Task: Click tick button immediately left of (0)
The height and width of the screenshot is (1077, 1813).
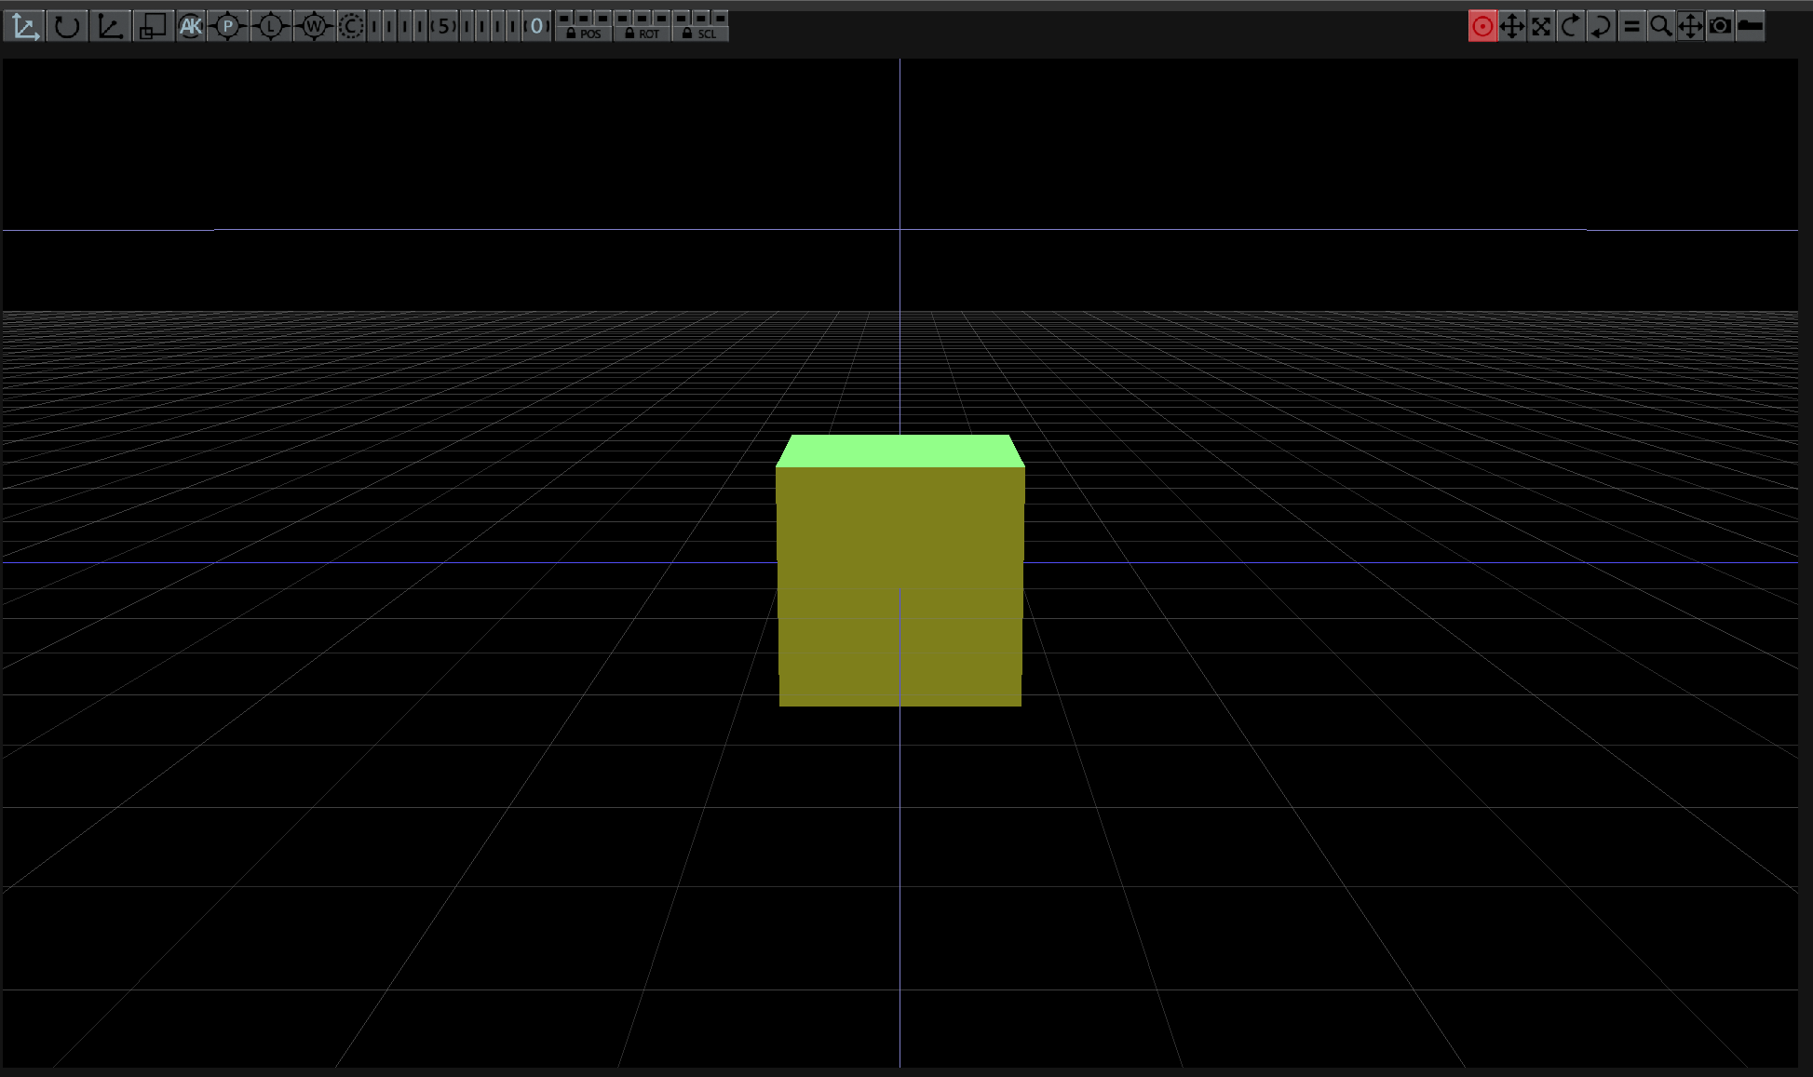Action: pos(513,26)
